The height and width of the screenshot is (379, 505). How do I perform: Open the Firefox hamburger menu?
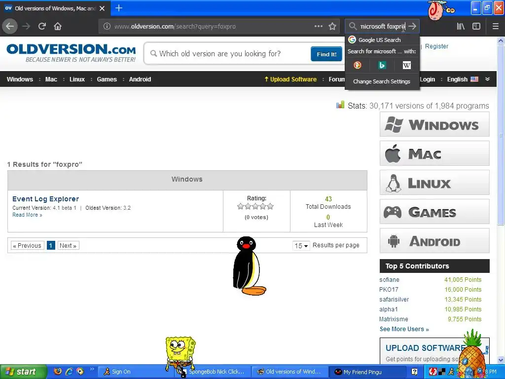[x=495, y=27]
